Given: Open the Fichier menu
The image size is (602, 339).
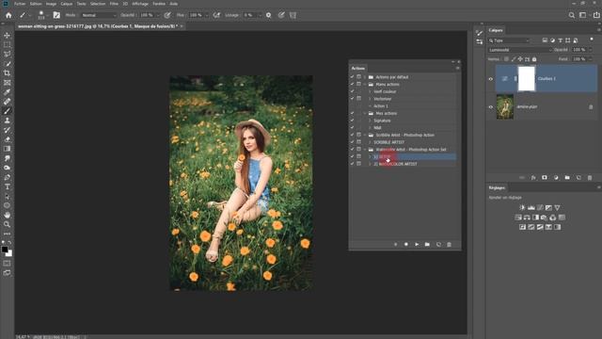Looking at the screenshot, I should (x=20, y=4).
